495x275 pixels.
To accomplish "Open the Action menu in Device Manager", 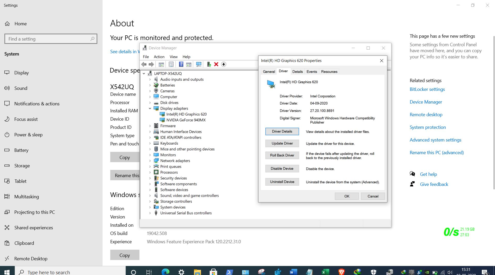I will pos(159,57).
